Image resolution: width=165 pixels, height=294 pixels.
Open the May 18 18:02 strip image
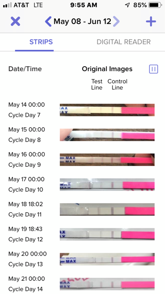[107, 209]
